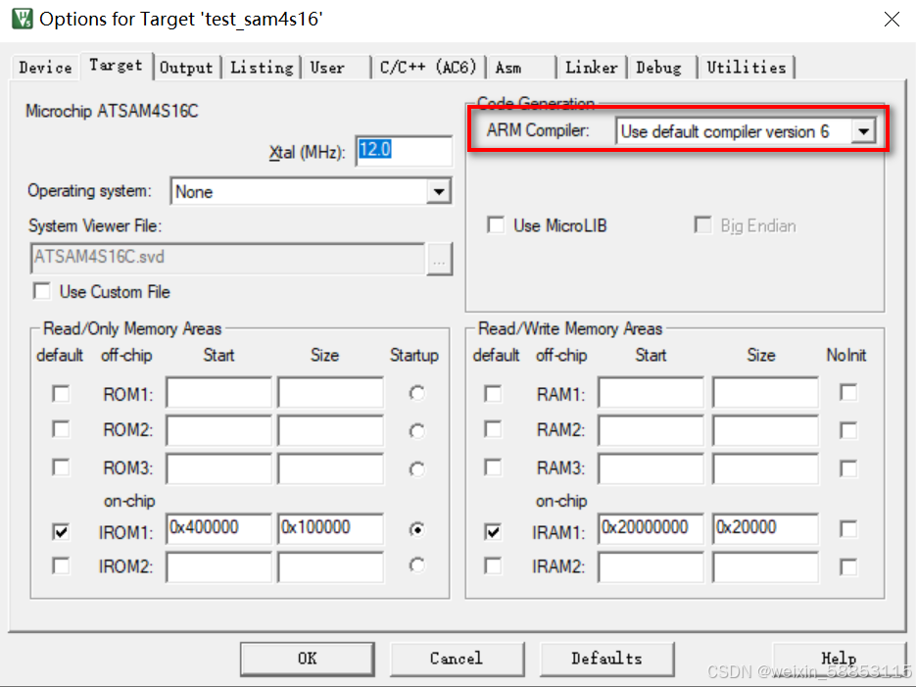Click the IROM1 Start field 0x400000
This screenshot has height=687, width=916.
tap(219, 528)
